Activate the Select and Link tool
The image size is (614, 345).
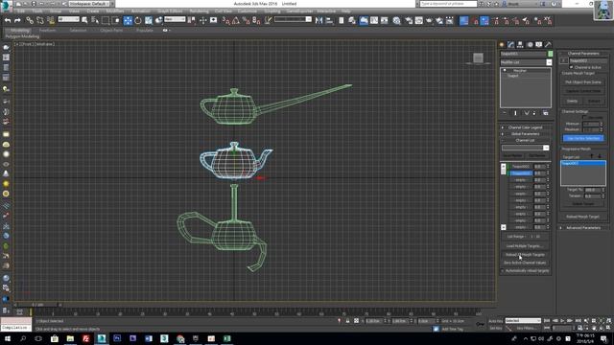click(x=30, y=20)
